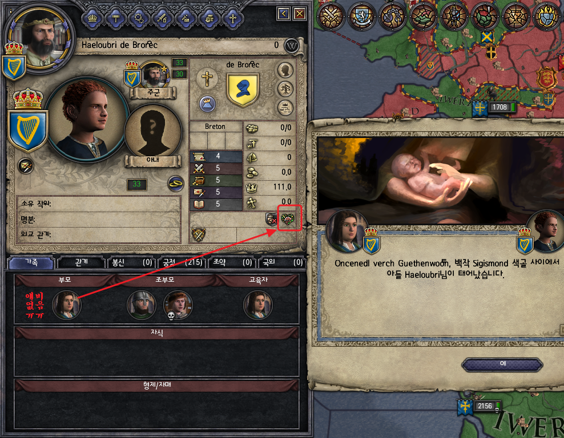Switch to the 궁정 (215) tab

[x=182, y=262]
